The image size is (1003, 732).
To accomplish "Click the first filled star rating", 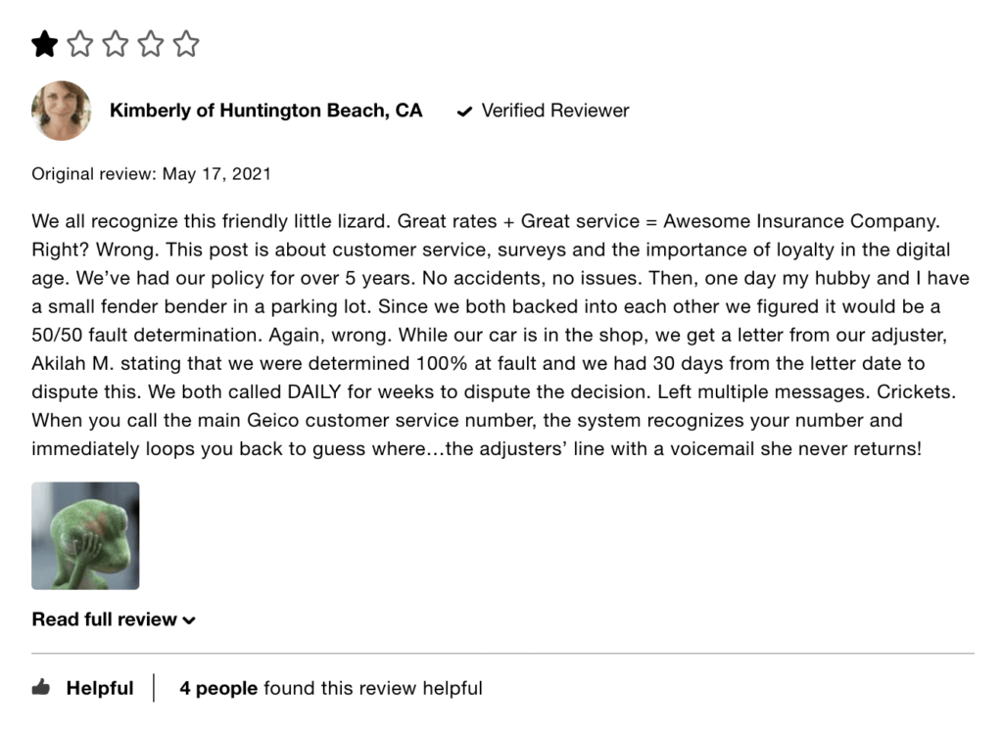I will coord(44,44).
